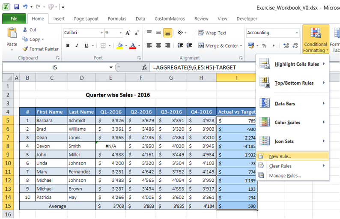Select New Rule from the menu
The height and width of the screenshot is (219, 340).
pos(280,156)
